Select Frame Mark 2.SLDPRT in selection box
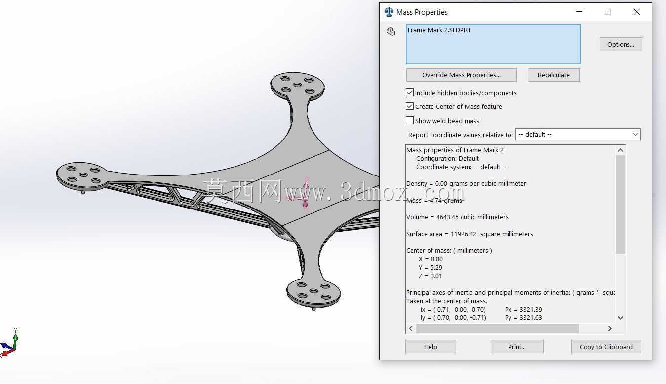 pyautogui.click(x=439, y=30)
